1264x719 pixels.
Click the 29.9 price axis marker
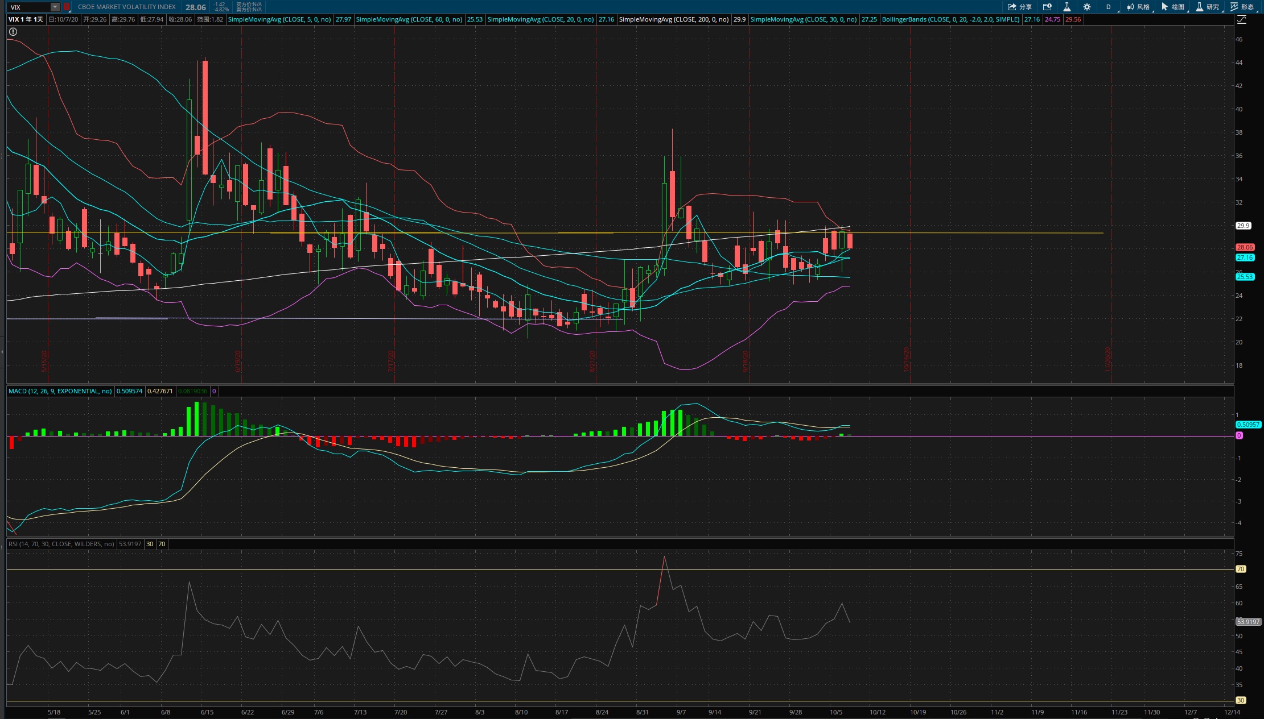[1243, 226]
